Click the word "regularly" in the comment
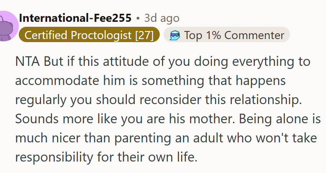Screen dimensions: 326x173 click(x=41, y=100)
